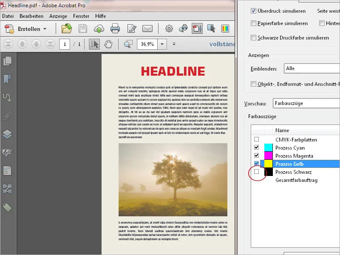340x255 pixels.
Task: Open the Anzeige menu
Action: point(58,16)
